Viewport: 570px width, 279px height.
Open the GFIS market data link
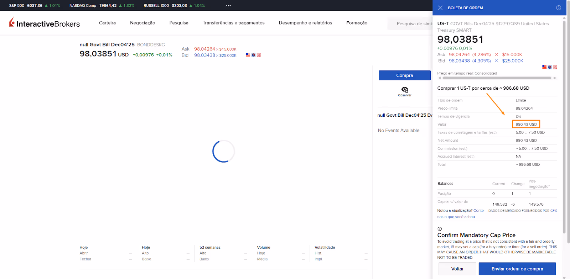(554, 211)
